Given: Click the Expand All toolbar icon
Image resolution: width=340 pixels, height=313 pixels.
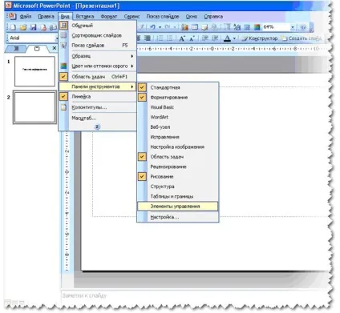Looking at the screenshot, I should click(227, 27).
